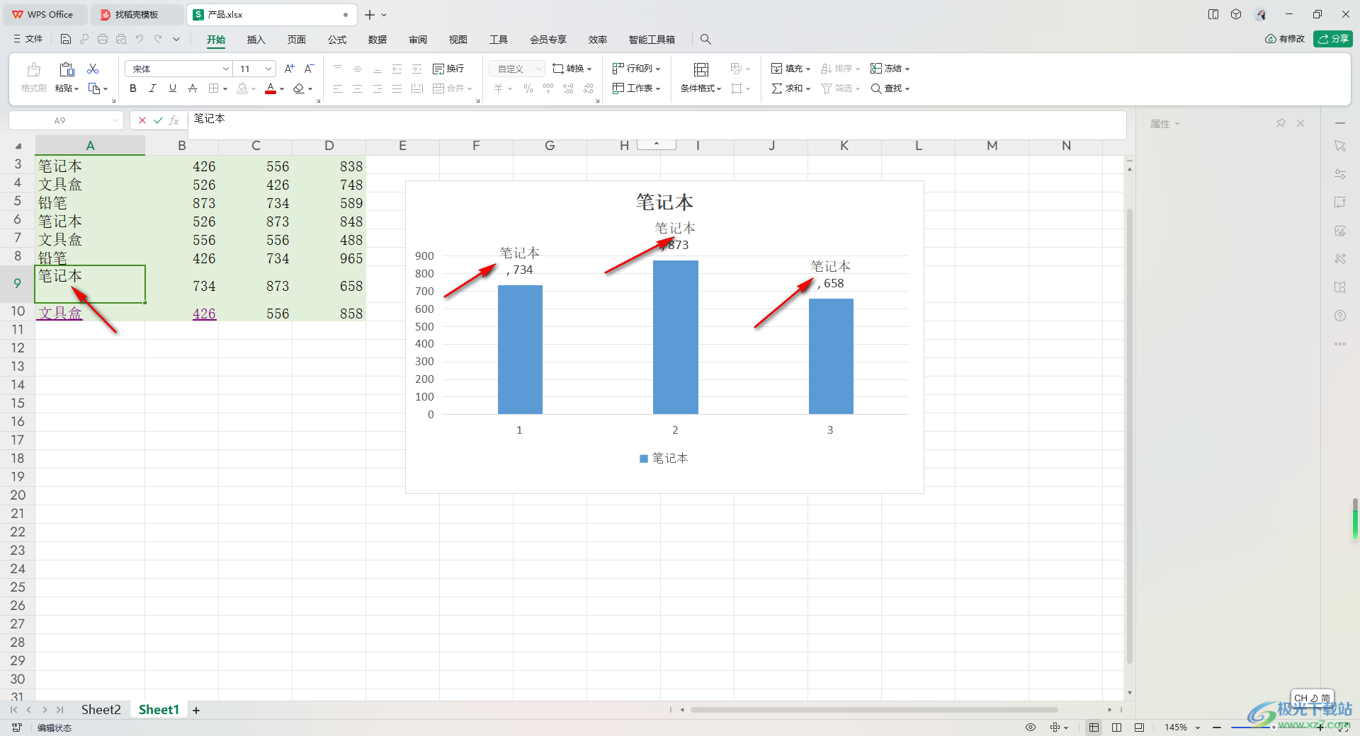The height and width of the screenshot is (736, 1360).
Task: Click the red font color swatch
Action: click(271, 88)
